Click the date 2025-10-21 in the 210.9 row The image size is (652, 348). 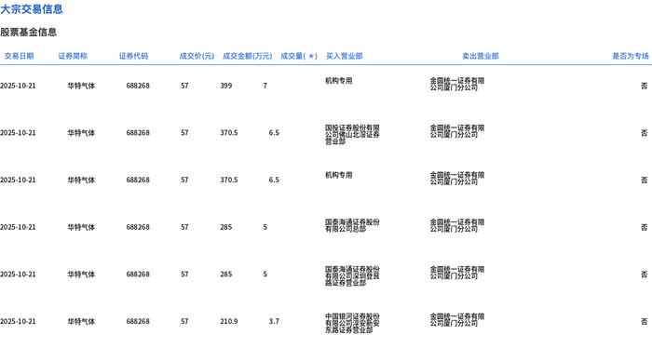coord(18,321)
